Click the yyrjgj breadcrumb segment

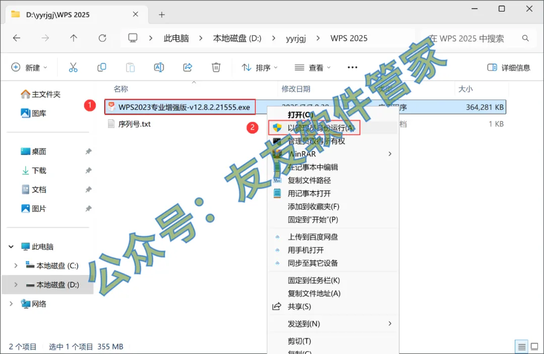[x=296, y=38]
